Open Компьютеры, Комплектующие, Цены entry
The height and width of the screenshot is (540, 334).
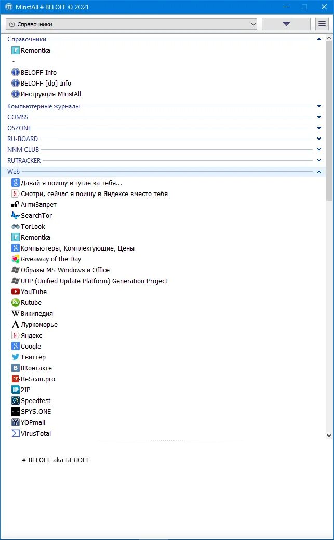click(77, 248)
